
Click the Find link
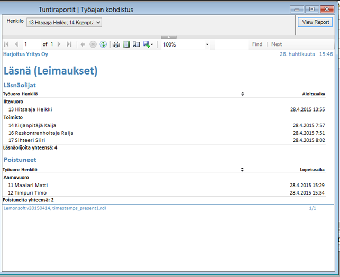tap(257, 44)
